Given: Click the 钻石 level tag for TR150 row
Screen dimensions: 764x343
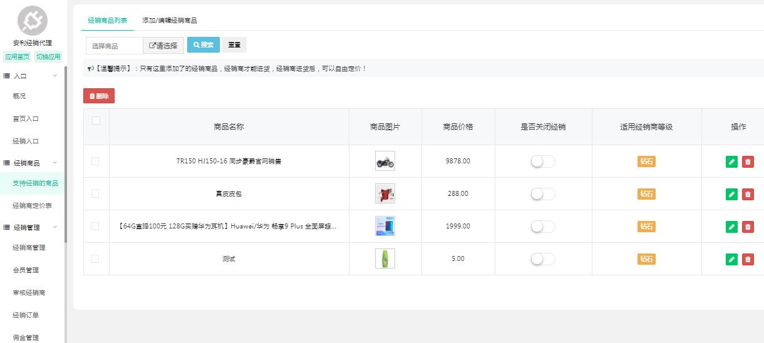Looking at the screenshot, I should pyautogui.click(x=646, y=161).
